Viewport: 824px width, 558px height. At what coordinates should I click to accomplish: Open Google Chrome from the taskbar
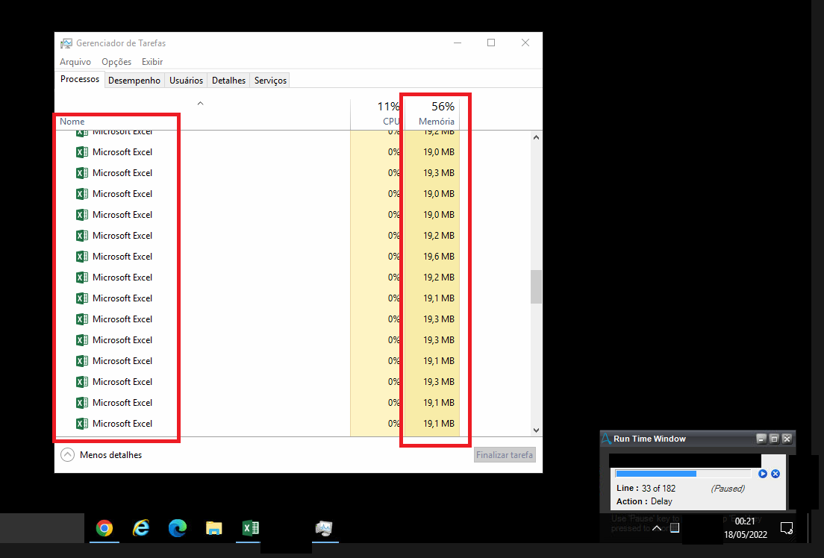[x=104, y=528]
